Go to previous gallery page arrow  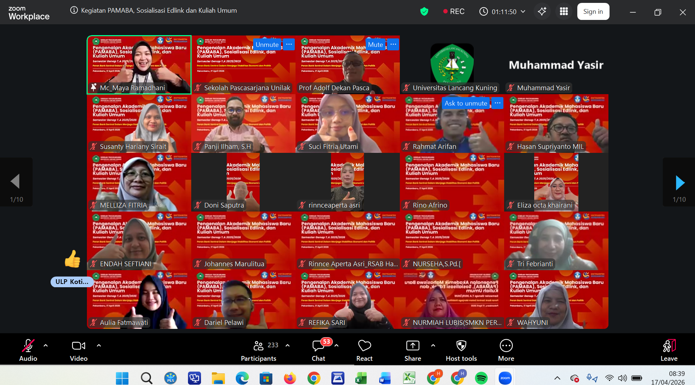(x=16, y=182)
